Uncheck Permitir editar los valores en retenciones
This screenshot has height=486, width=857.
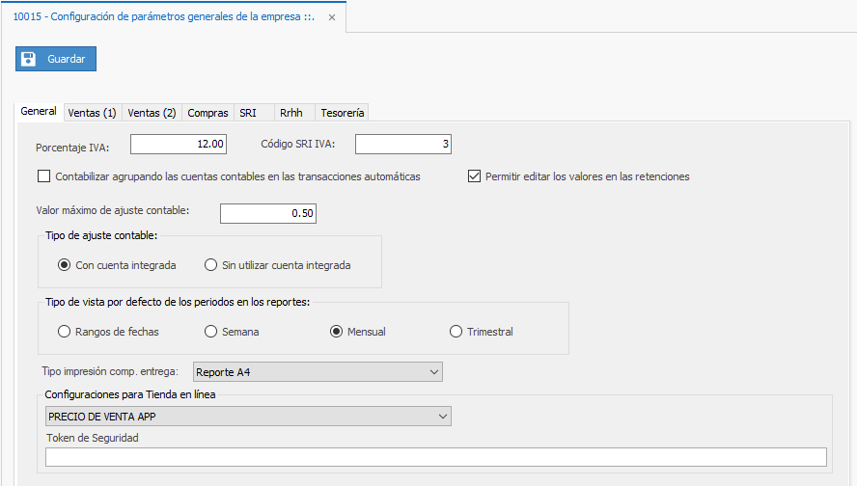(474, 176)
